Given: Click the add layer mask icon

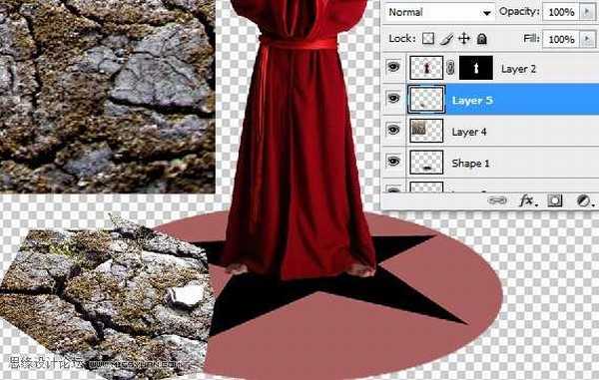Looking at the screenshot, I should (x=555, y=200).
